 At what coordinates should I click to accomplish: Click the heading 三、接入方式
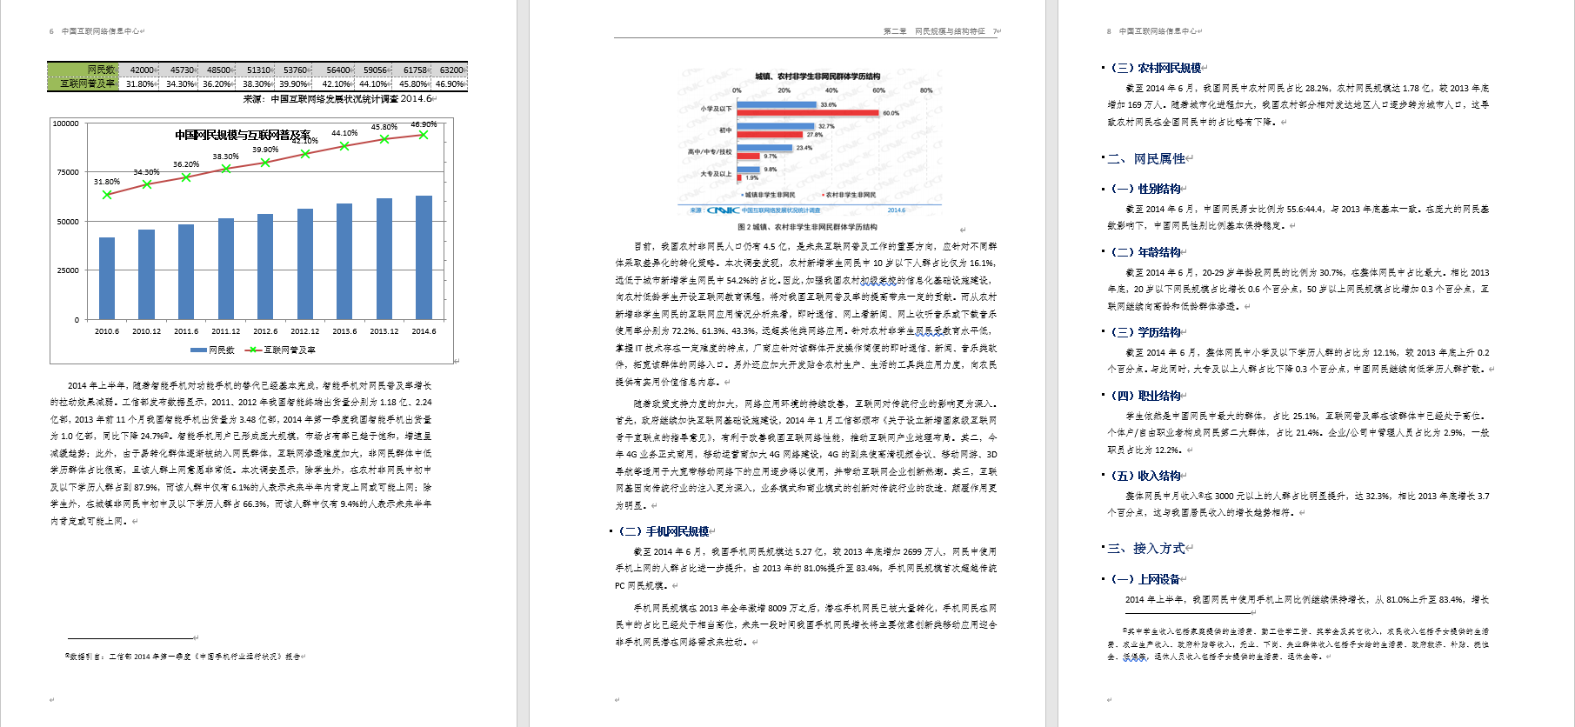1146,549
